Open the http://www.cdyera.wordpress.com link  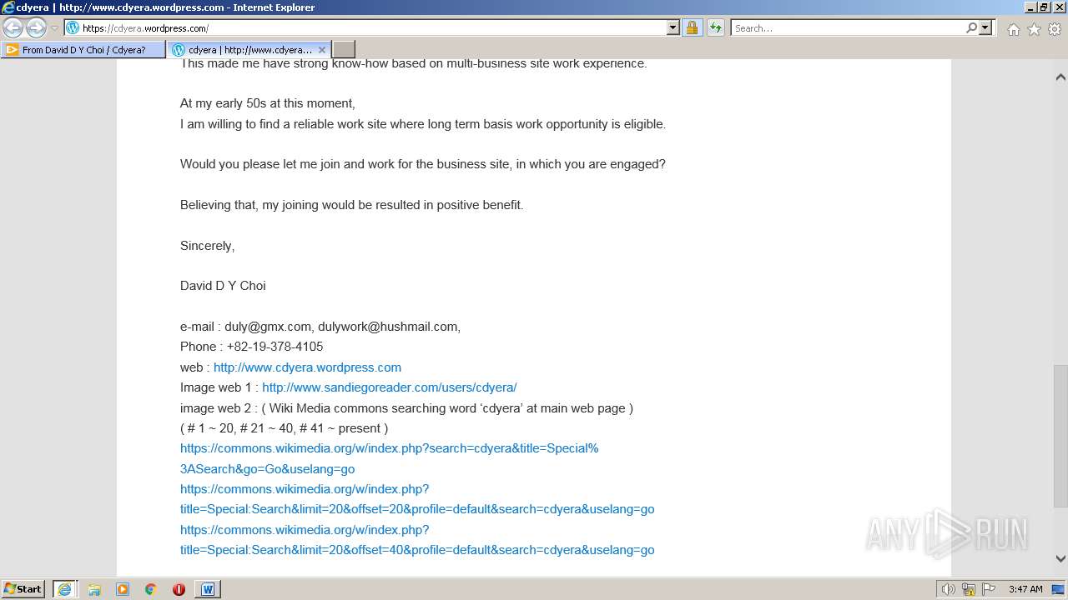pos(307,367)
